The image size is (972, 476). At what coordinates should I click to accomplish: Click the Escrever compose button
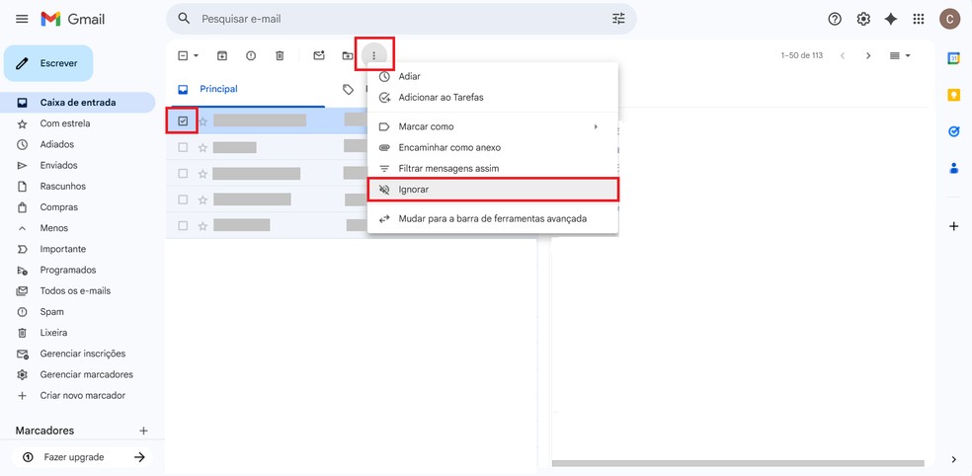[x=48, y=63]
